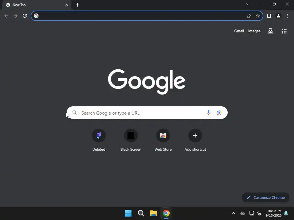This screenshot has height=220, width=294.
Task: Open Images link
Action: click(x=254, y=31)
